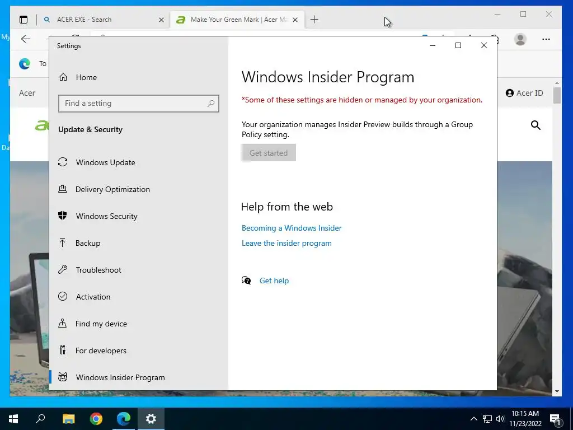573x430 pixels.
Task: Select Windows Insider Program in sidebar
Action: [120, 377]
